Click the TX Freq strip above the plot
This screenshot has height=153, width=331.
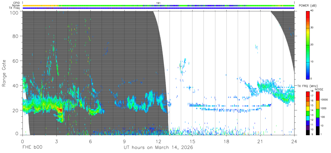(158, 8)
